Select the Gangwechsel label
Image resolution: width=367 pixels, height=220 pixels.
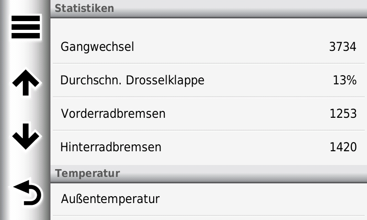(x=97, y=47)
